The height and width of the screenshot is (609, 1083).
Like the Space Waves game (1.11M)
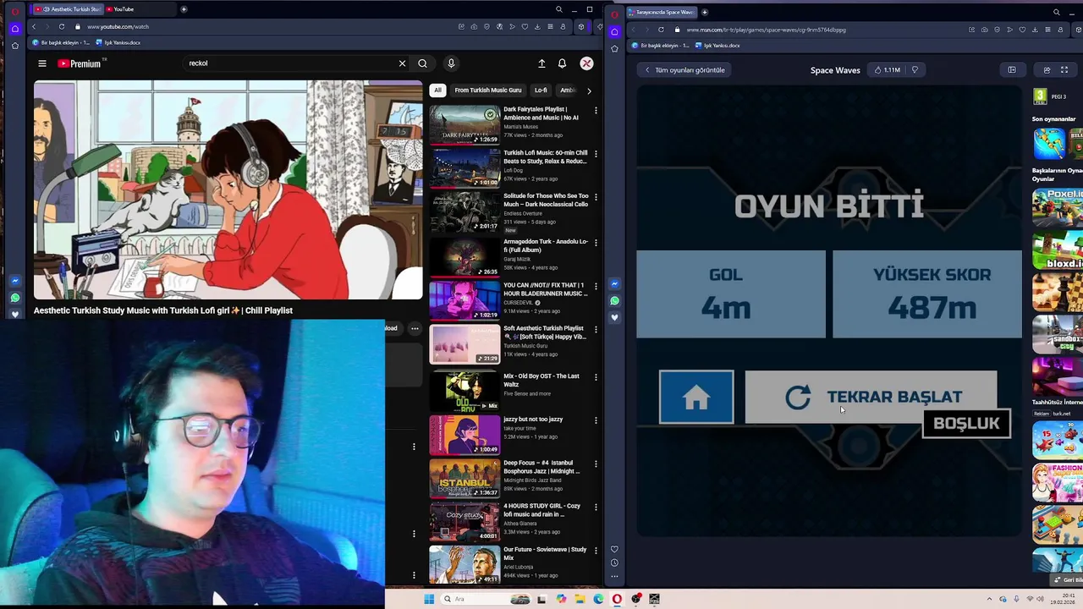888,70
